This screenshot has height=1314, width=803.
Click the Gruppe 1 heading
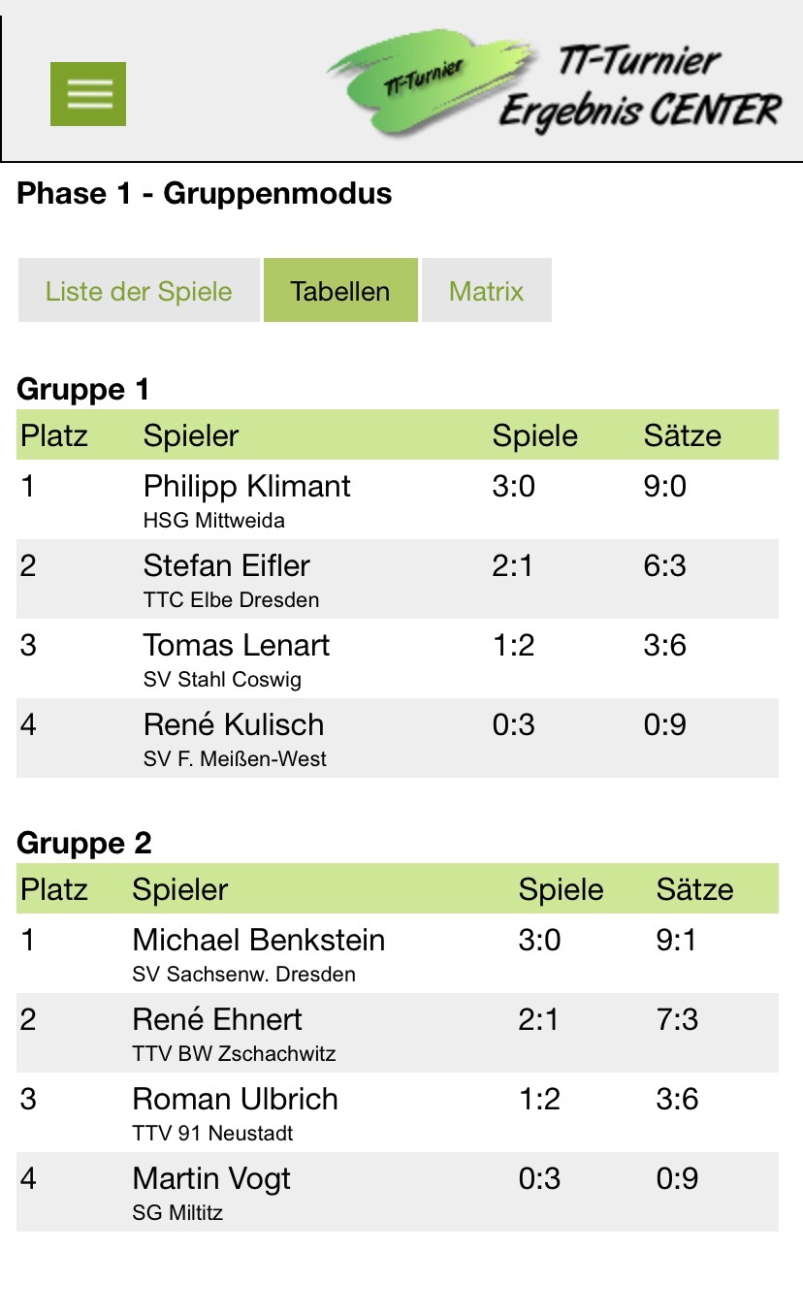point(83,390)
